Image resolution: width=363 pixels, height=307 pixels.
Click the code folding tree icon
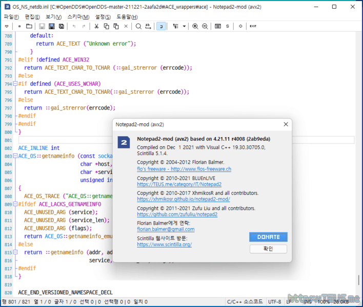coord(176,26)
